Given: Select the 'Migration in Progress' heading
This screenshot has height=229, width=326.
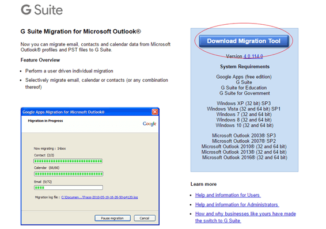Looking at the screenshot, I should coord(46,121).
